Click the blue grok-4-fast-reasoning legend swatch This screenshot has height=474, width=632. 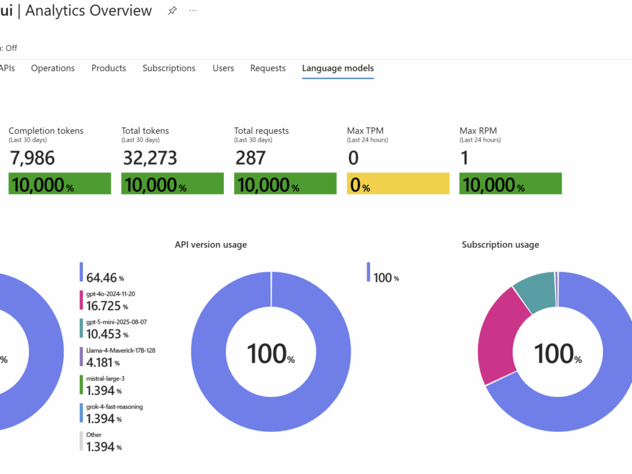coord(81,413)
